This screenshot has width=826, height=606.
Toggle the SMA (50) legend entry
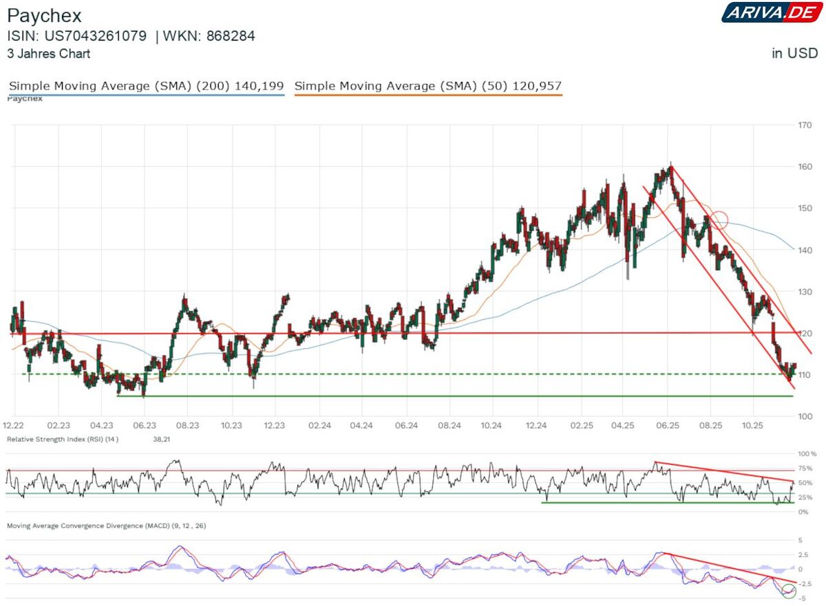click(x=427, y=86)
